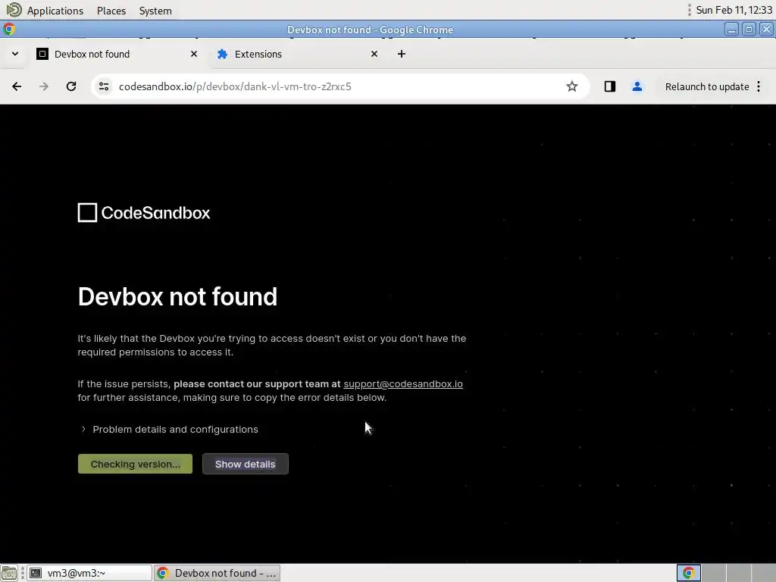The width and height of the screenshot is (776, 582).
Task: Click the CodeSandbox logo
Action: pos(144,213)
